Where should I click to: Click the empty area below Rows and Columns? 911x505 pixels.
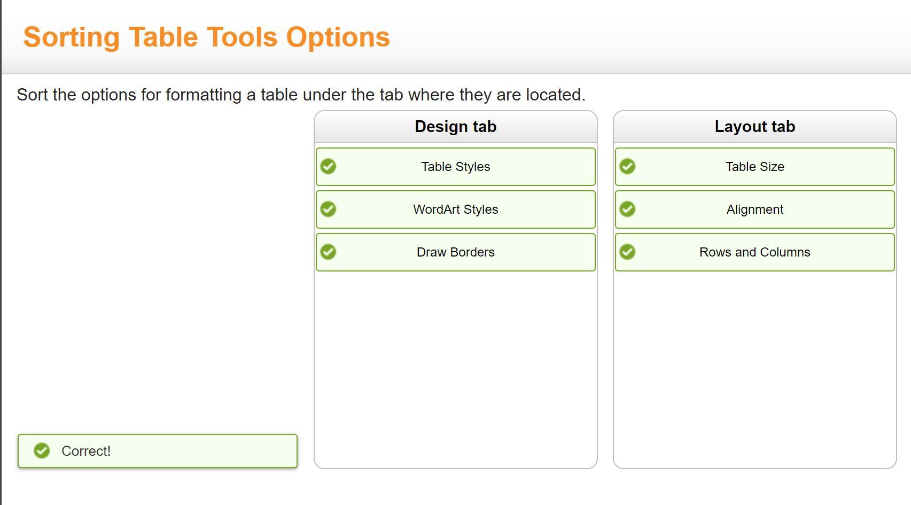click(x=754, y=369)
